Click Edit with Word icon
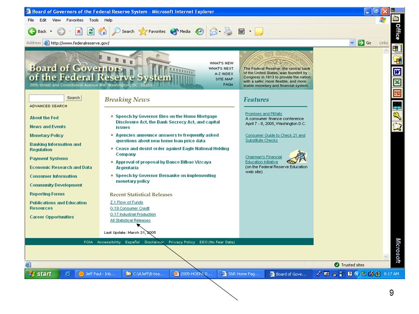The width and height of the screenshot is (419, 314). click(x=241, y=31)
